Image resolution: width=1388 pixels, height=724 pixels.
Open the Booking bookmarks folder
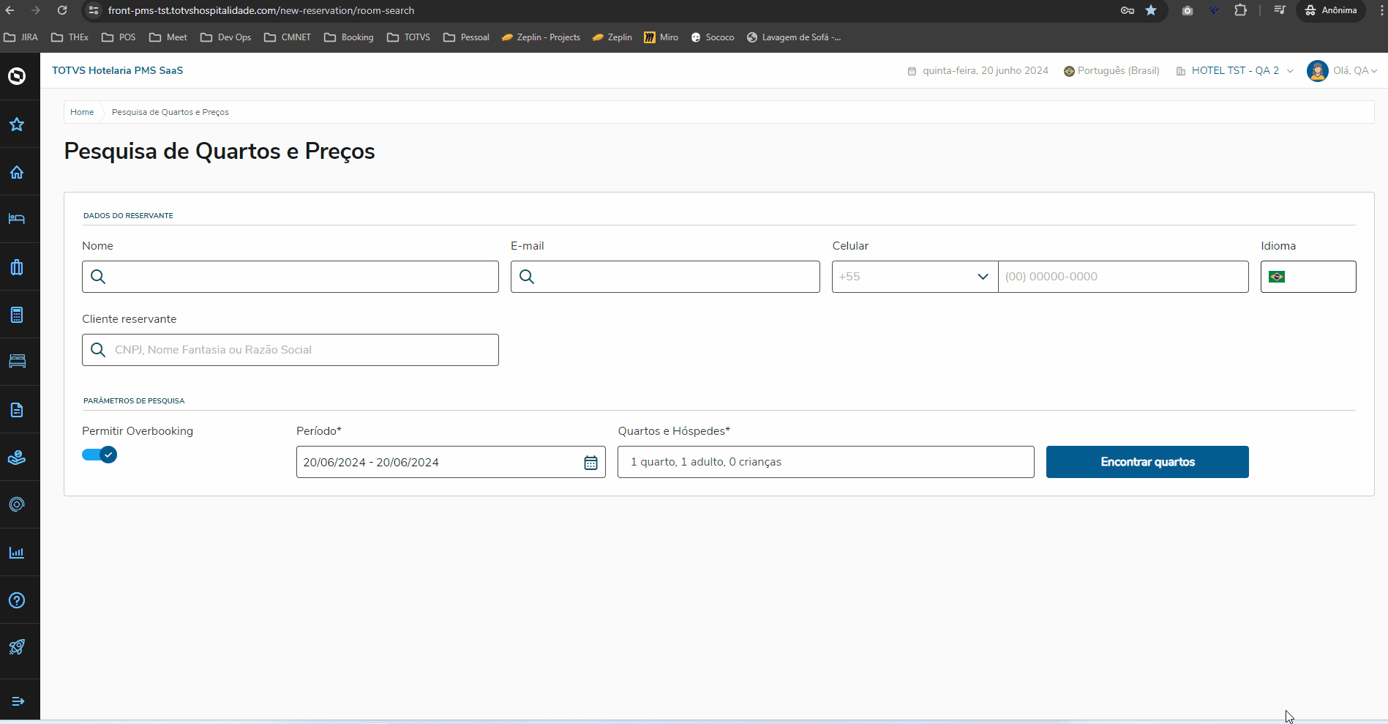tap(349, 37)
